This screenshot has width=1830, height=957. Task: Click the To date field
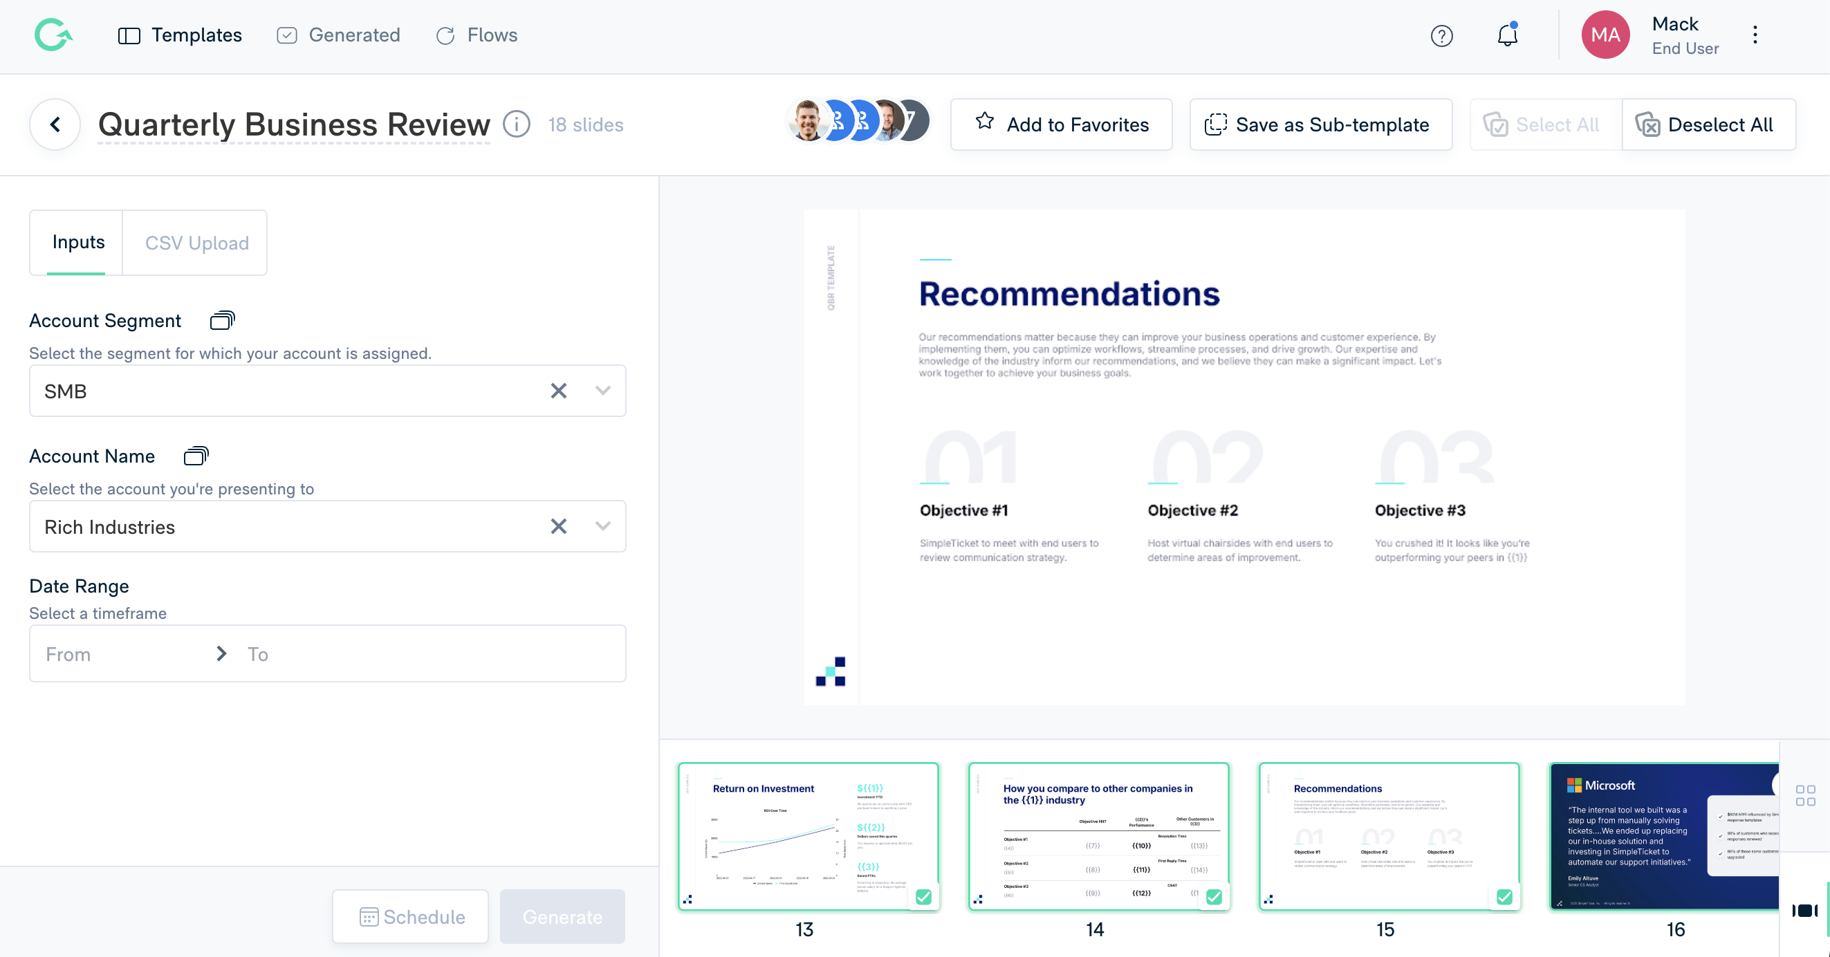coord(426,653)
